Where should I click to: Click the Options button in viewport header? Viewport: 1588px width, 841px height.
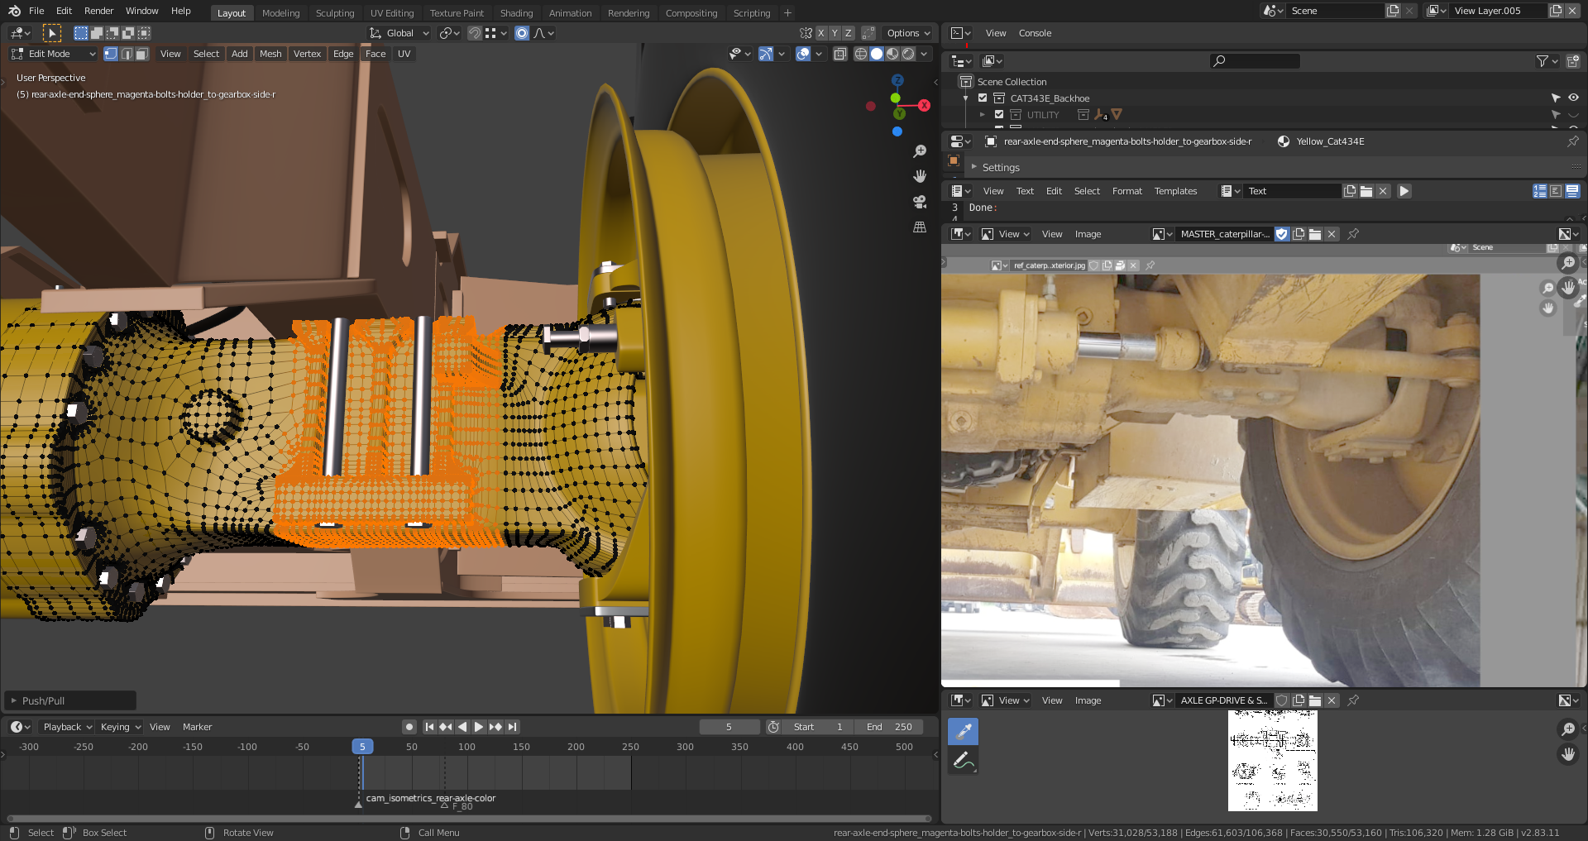click(x=907, y=33)
